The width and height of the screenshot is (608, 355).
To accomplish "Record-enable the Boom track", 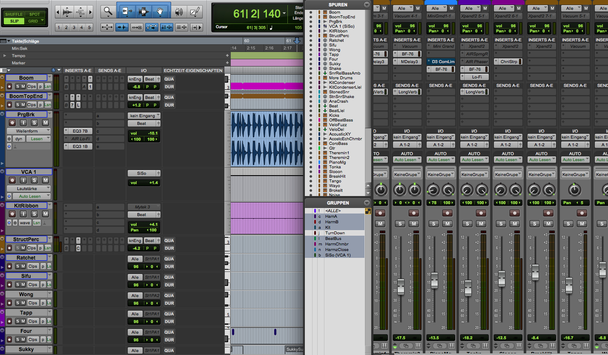I will pos(10,87).
